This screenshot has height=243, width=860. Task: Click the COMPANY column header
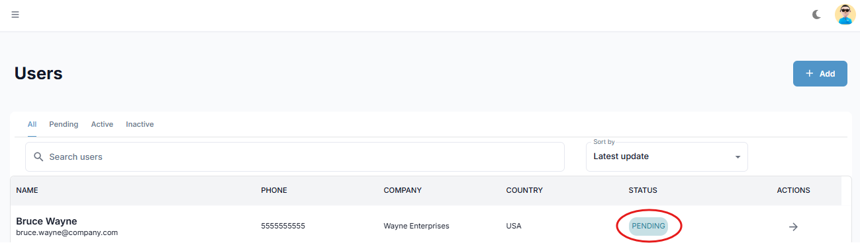(403, 190)
